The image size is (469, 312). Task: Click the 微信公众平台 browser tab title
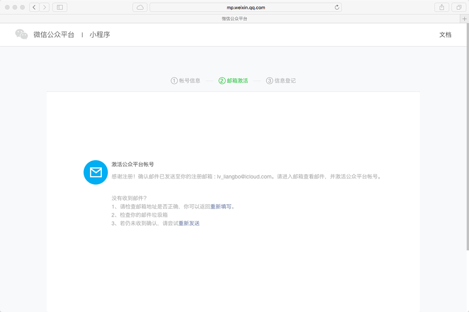pos(234,18)
